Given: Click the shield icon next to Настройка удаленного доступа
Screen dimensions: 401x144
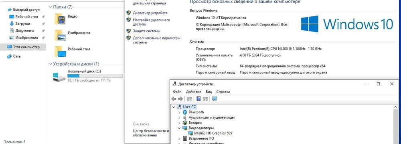Looking at the screenshot, I should tap(129, 20).
